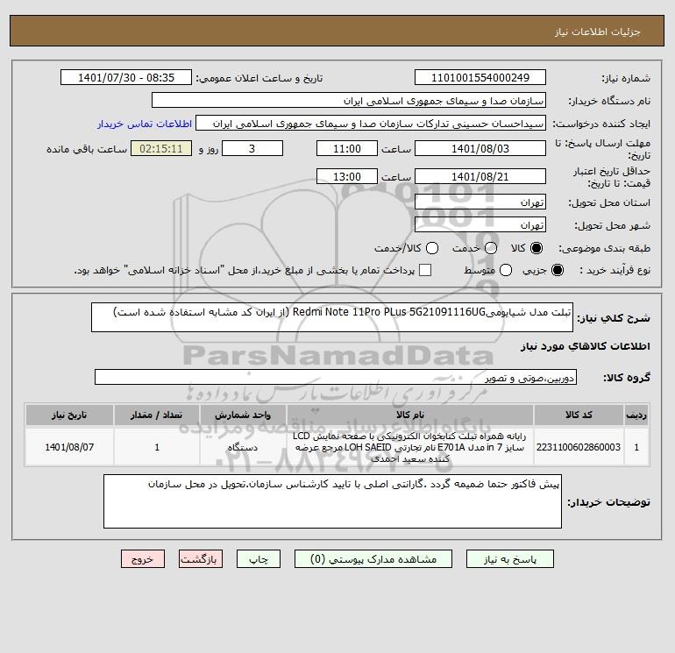Click the شماره نیاز field 1101001554000249

[x=480, y=78]
